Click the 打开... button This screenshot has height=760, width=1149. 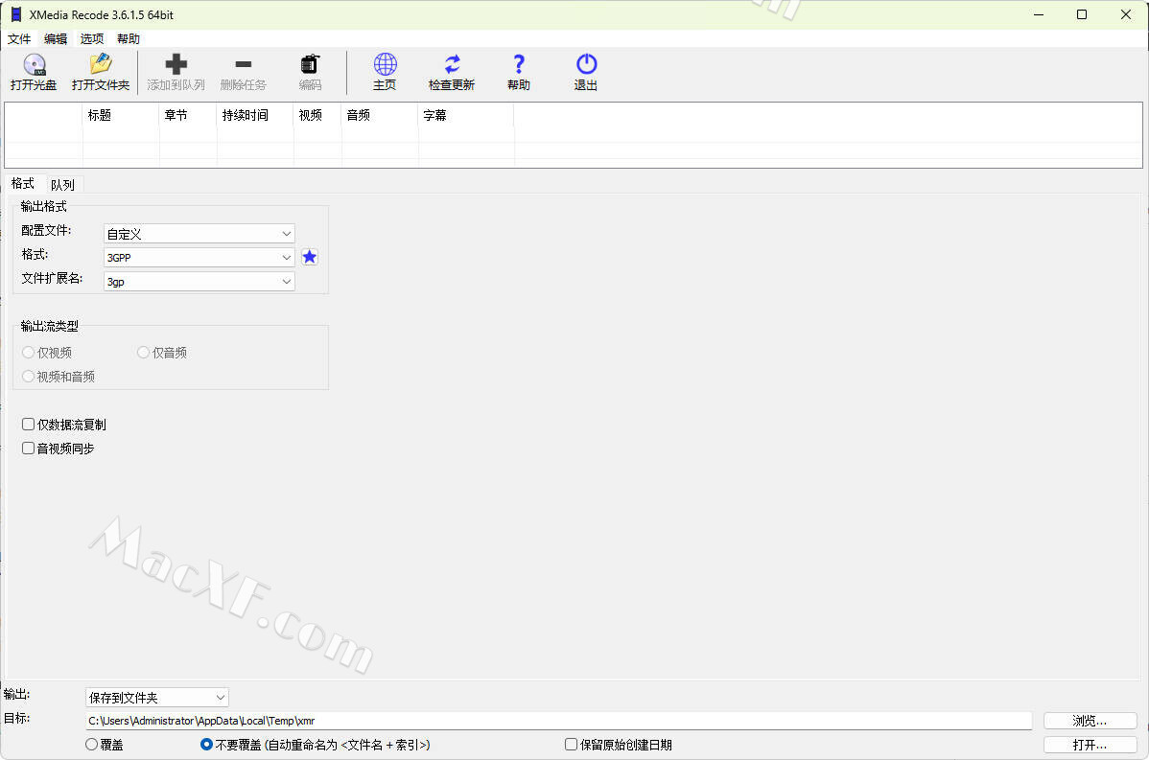[1090, 745]
